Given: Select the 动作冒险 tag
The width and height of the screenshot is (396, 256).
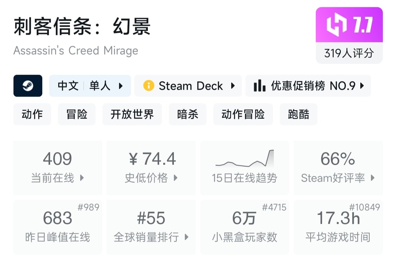Looking at the screenshot, I should (243, 114).
